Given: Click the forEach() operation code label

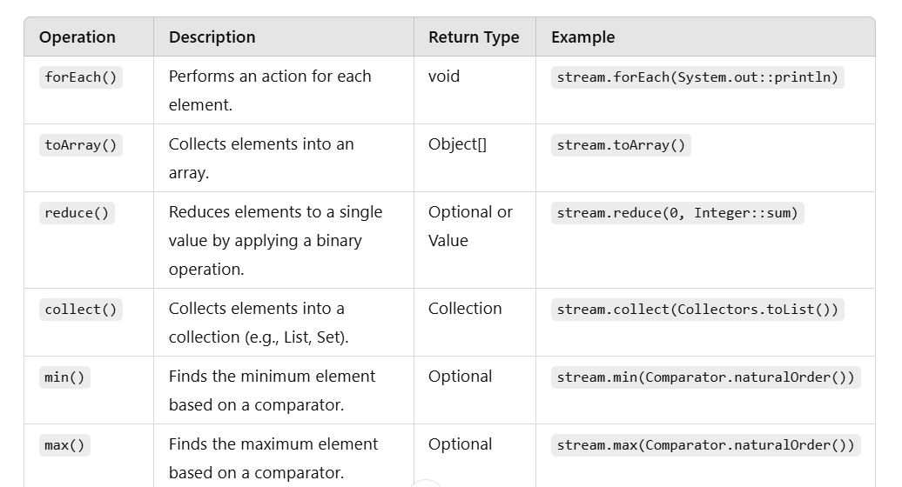Looking at the screenshot, I should [81, 77].
